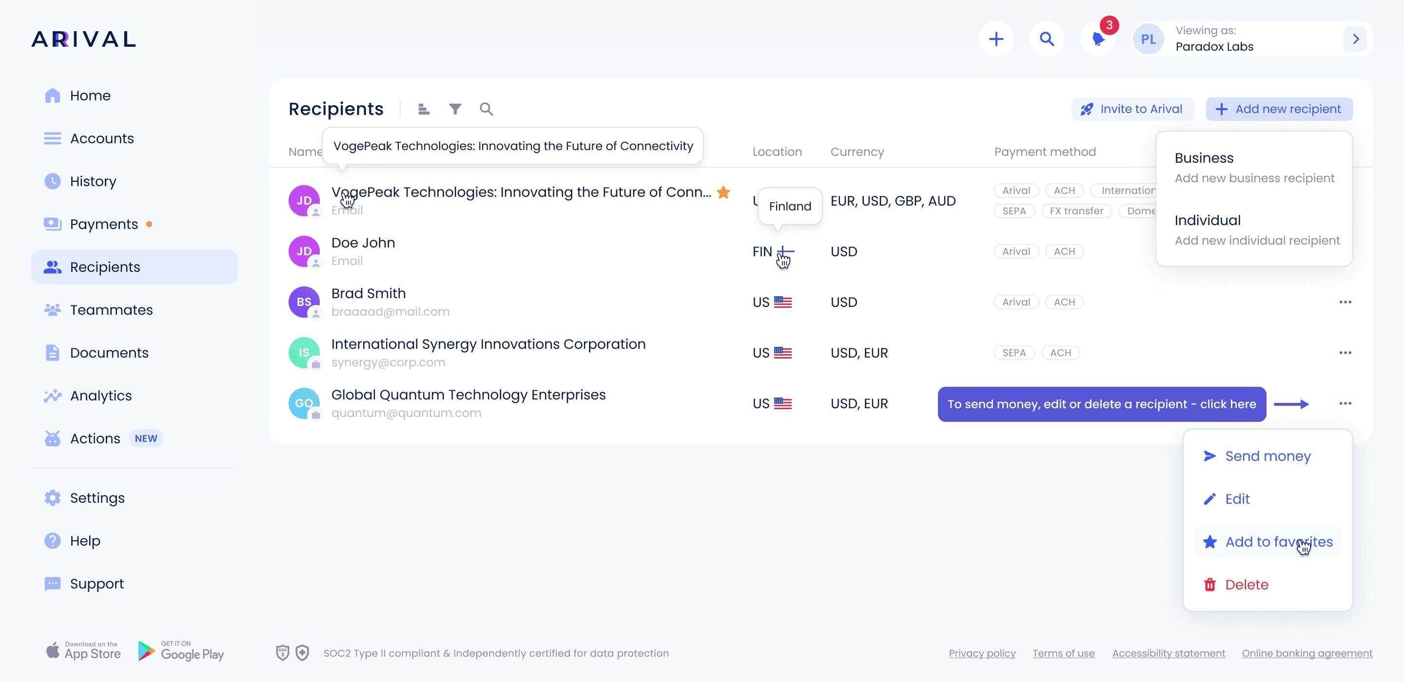Click the JD avatar of Doe John

click(x=304, y=251)
